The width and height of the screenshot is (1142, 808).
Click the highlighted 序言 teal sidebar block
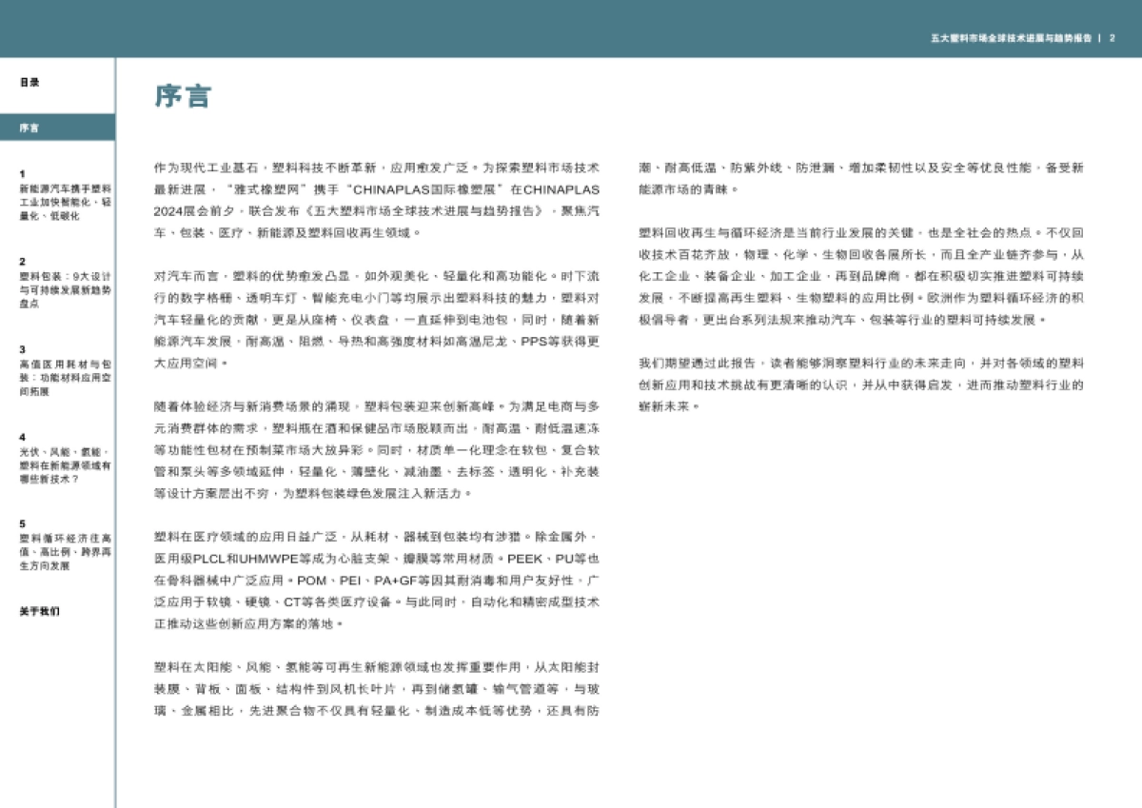click(57, 125)
